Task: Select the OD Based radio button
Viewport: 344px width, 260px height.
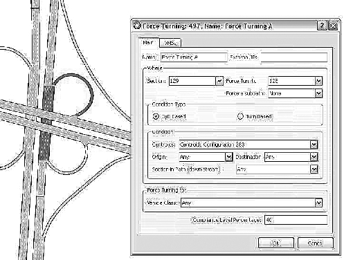Action: coord(156,116)
